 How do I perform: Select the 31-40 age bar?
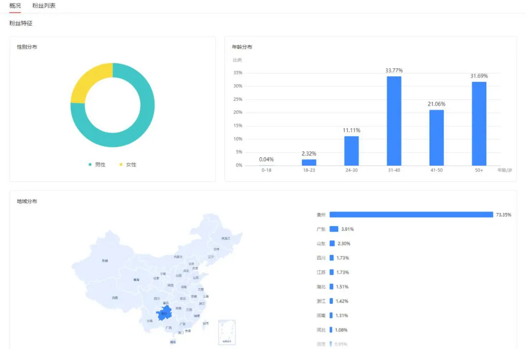pos(394,121)
